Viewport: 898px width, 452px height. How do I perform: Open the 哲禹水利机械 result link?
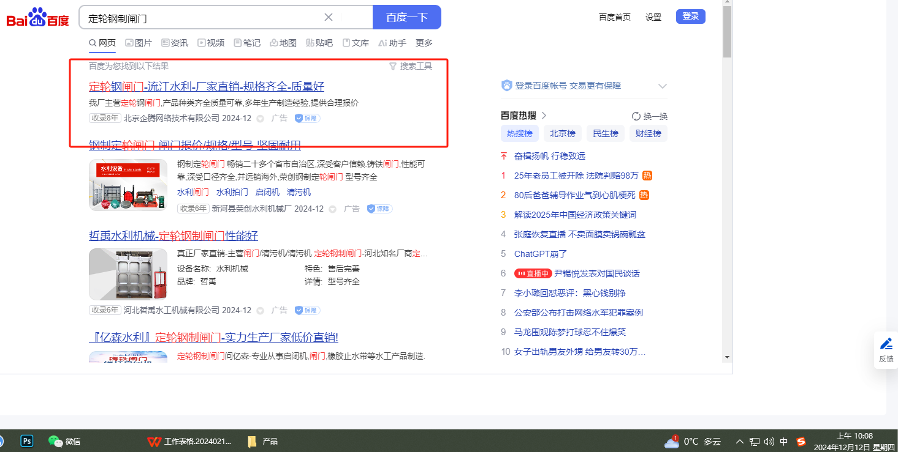173,236
